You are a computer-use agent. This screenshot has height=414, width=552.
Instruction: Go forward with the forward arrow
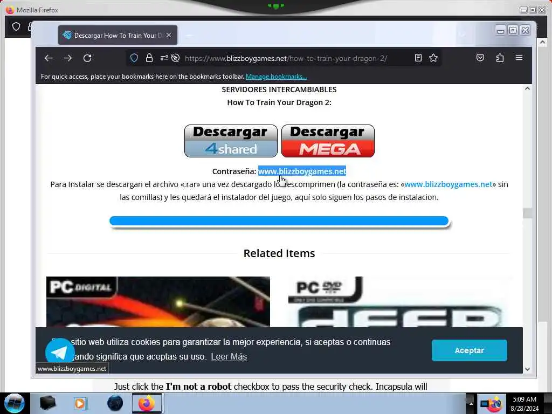(68, 58)
